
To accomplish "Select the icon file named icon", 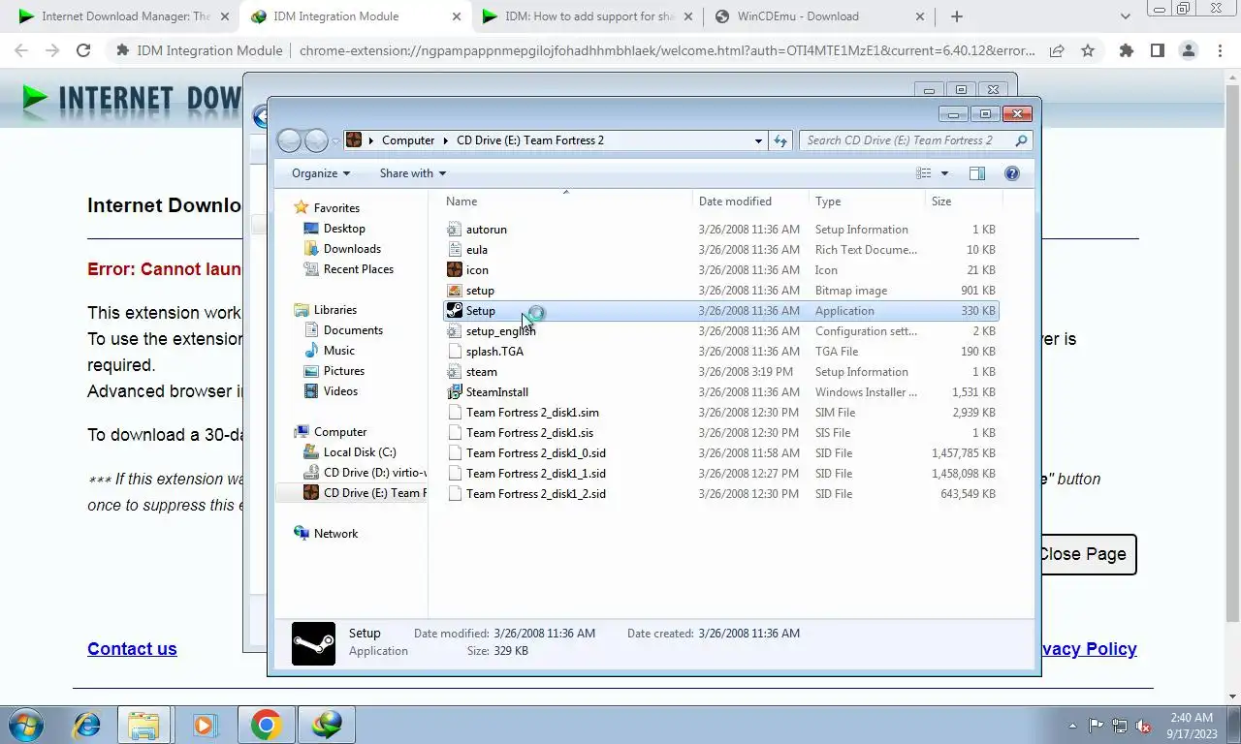I will (x=720, y=270).
